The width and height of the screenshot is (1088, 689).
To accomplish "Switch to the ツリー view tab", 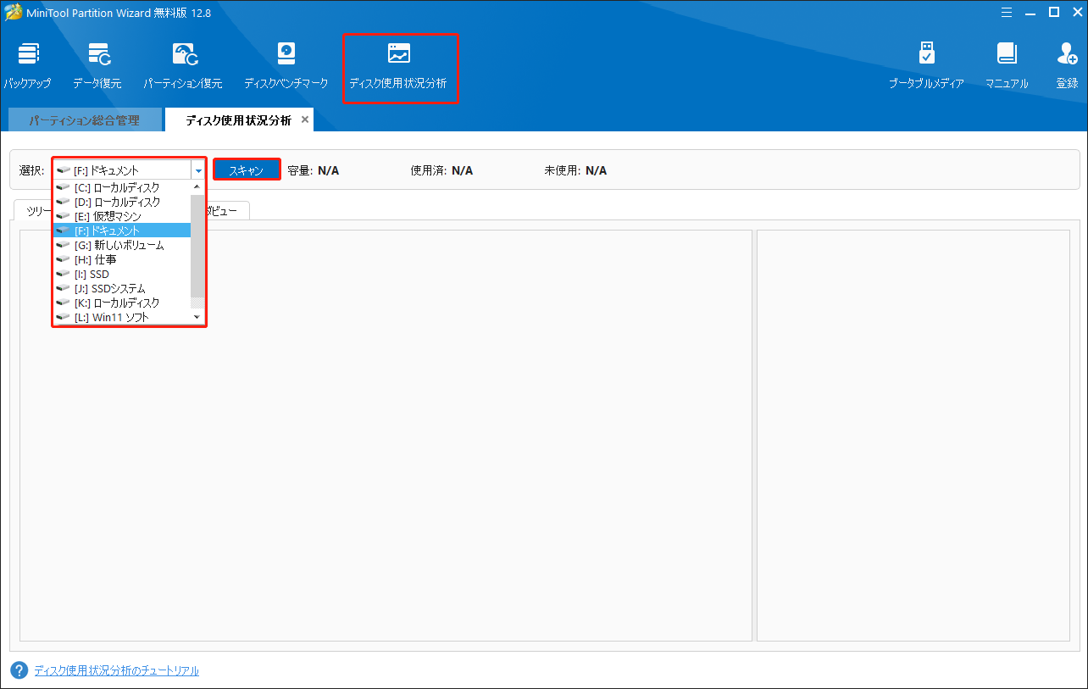I will pos(33,211).
